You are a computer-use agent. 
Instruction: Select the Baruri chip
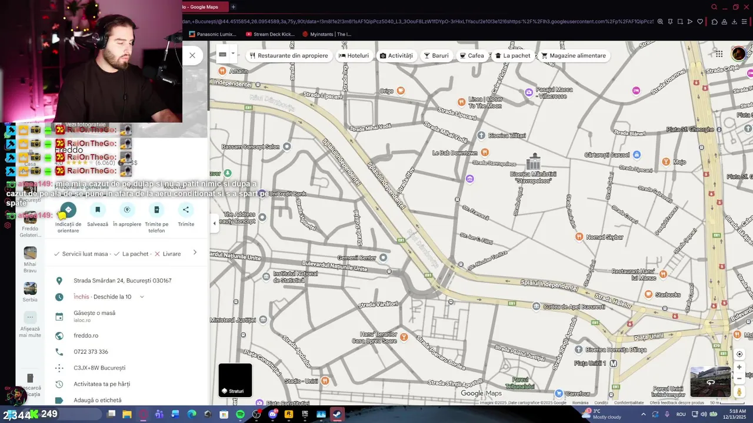coord(436,56)
